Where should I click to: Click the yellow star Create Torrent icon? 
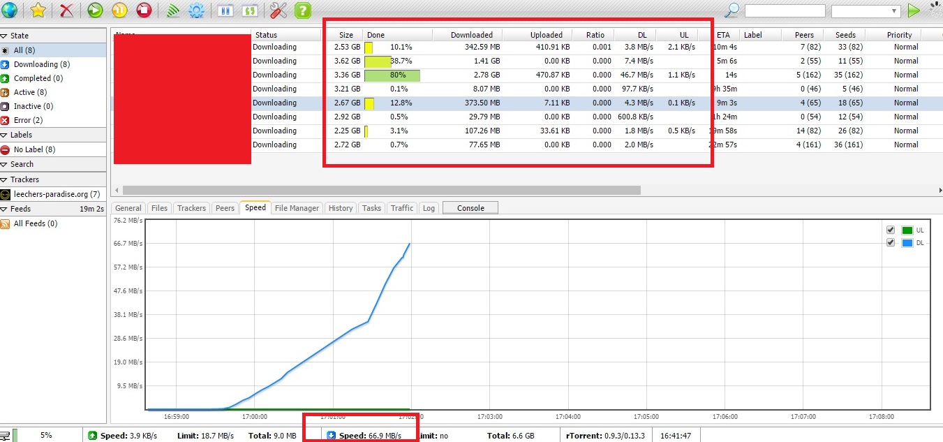coord(38,10)
